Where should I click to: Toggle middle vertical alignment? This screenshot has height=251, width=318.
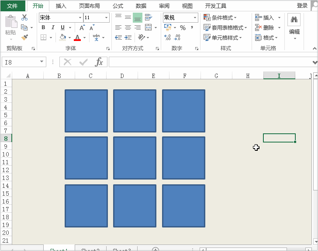[x=128, y=17]
